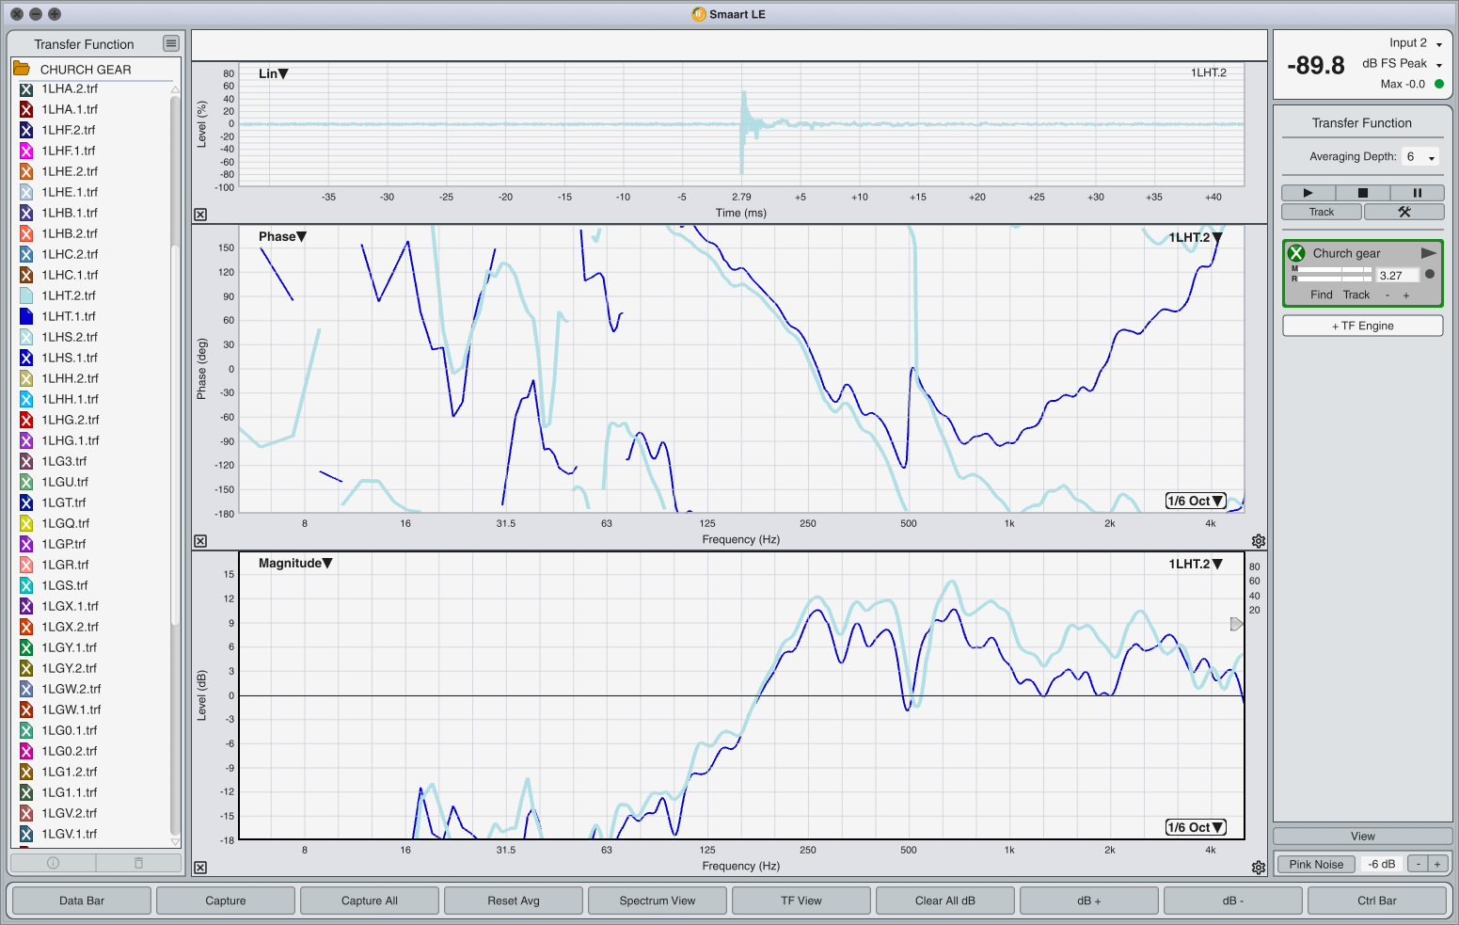Toggle visibility of 1LHE.2.trf trace
Image resolution: width=1459 pixels, height=925 pixels.
pyautogui.click(x=26, y=172)
